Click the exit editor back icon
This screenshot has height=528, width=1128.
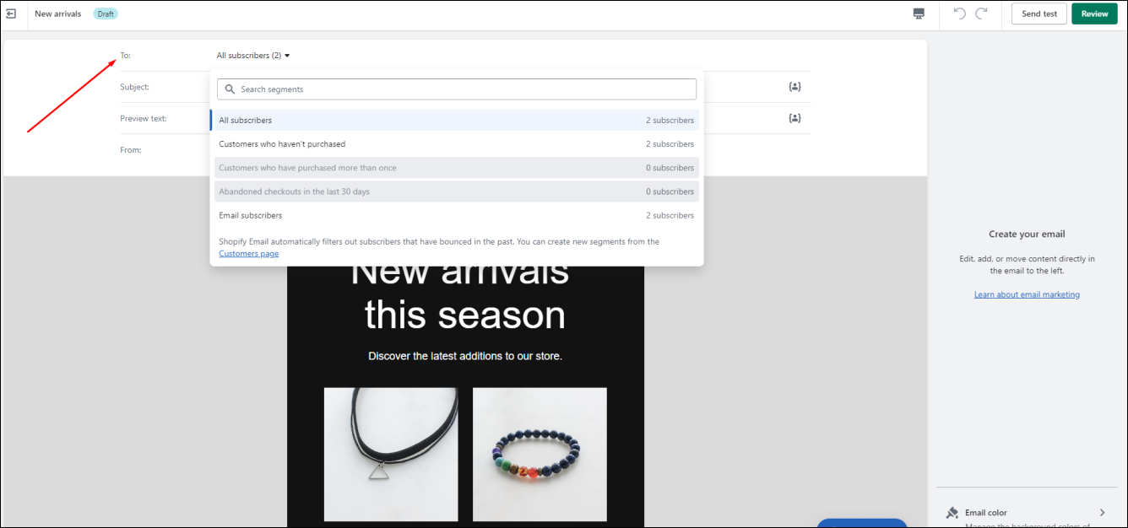pyautogui.click(x=11, y=13)
